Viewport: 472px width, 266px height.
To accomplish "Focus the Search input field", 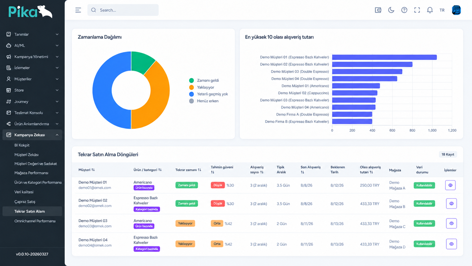I will 123,10.
